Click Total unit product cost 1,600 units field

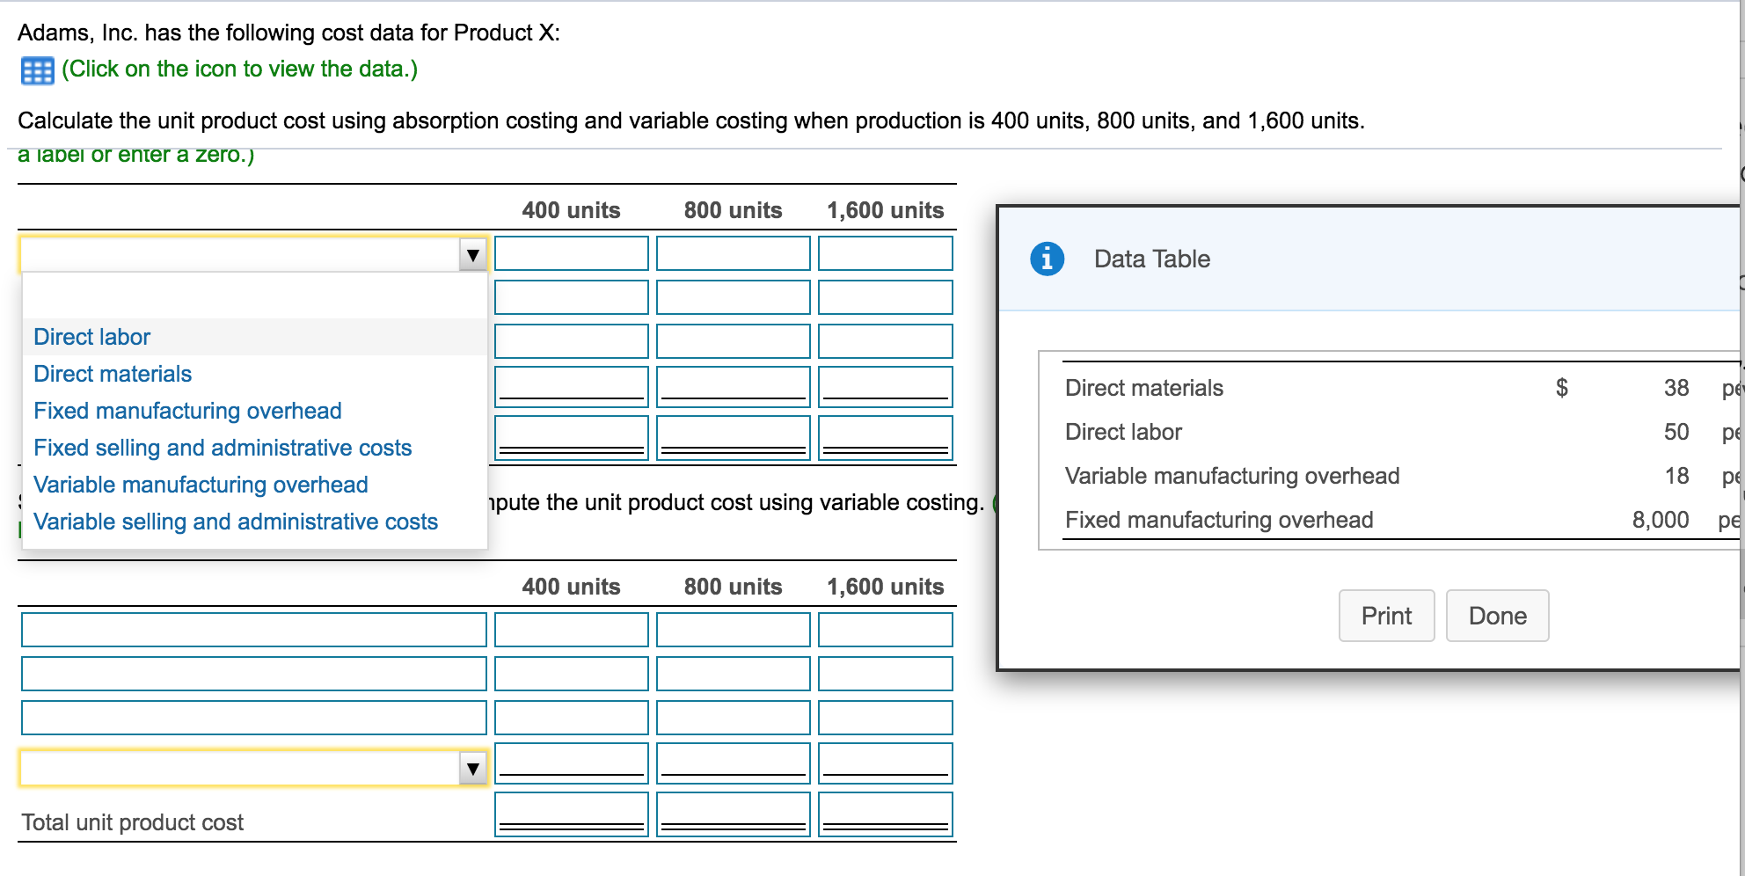(886, 814)
